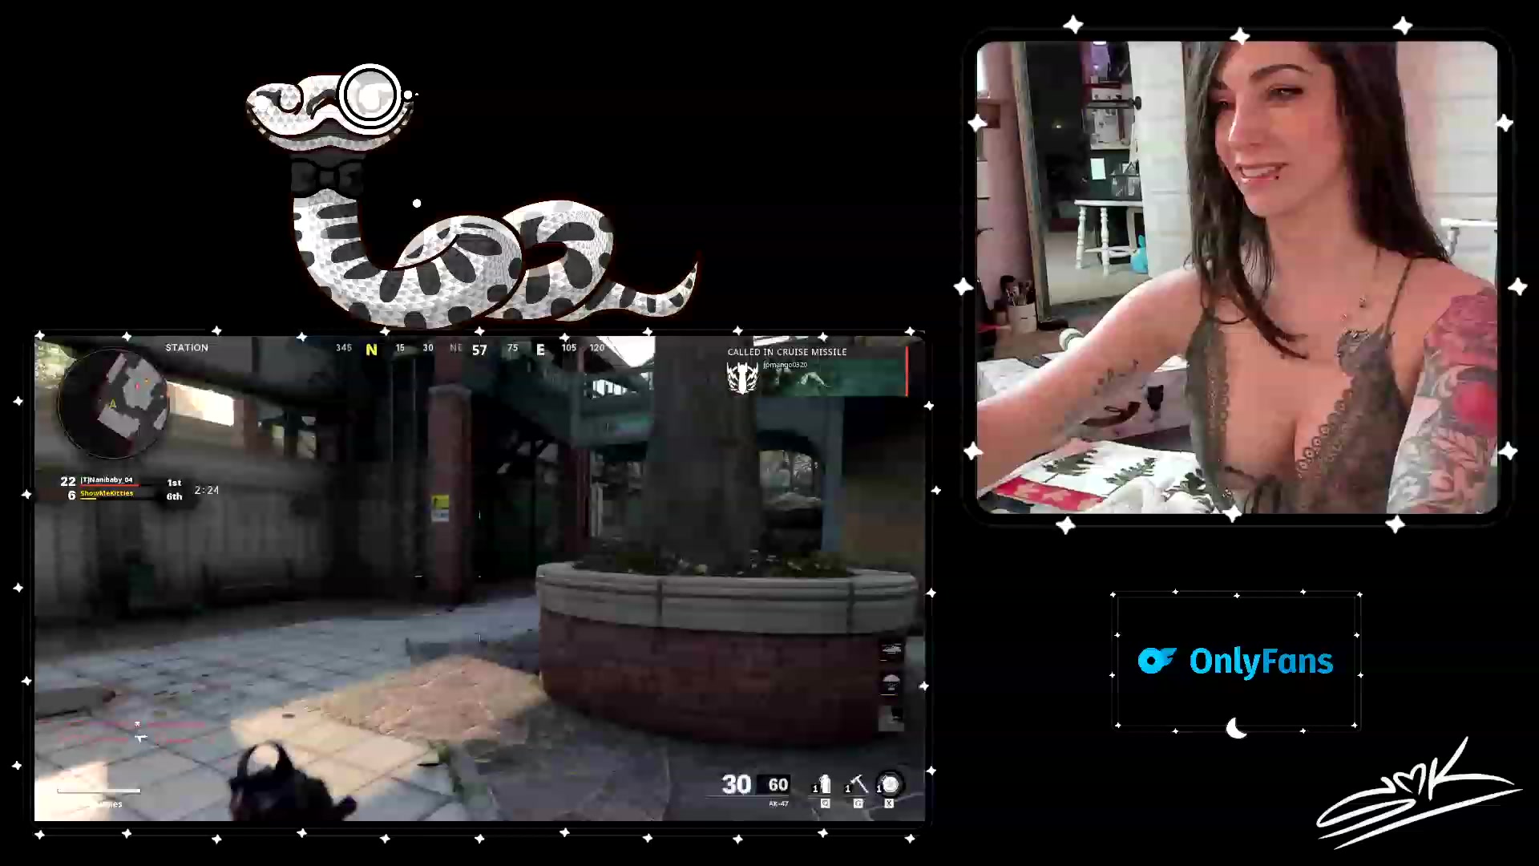Click the cruise missile emblem icon
This screenshot has width=1539, height=866.
tap(742, 378)
